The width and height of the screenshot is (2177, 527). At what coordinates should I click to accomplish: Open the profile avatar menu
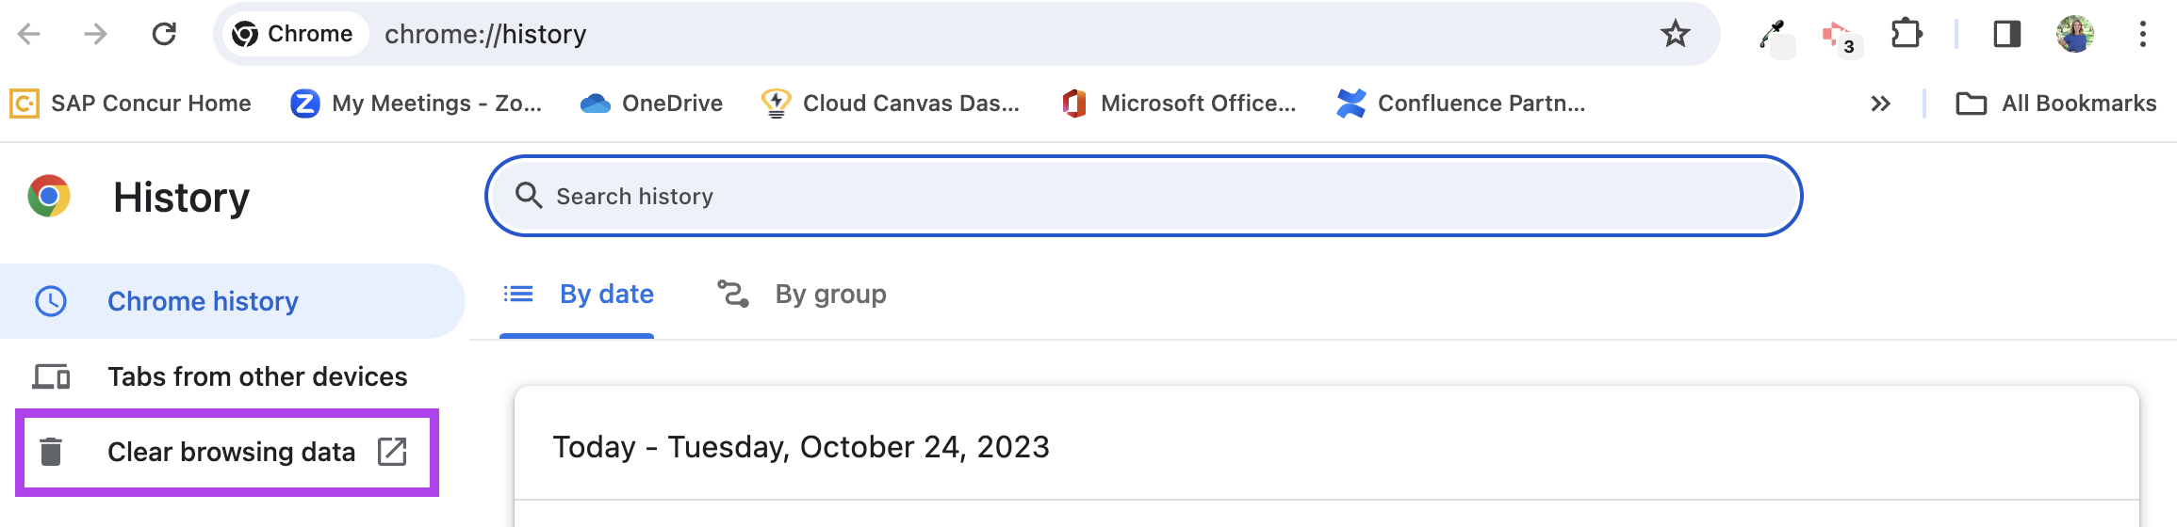coord(2075,35)
